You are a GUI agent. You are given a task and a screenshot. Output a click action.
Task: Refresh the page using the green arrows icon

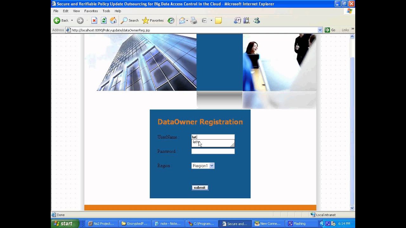pyautogui.click(x=104, y=21)
